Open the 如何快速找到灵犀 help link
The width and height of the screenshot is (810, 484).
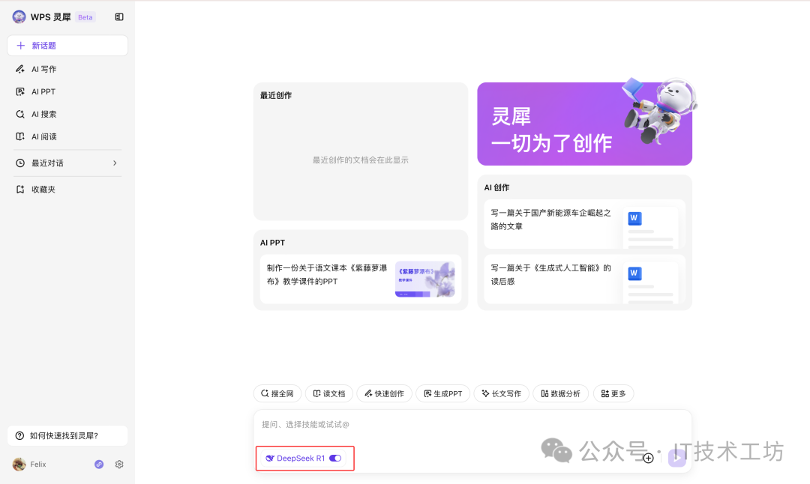67,435
